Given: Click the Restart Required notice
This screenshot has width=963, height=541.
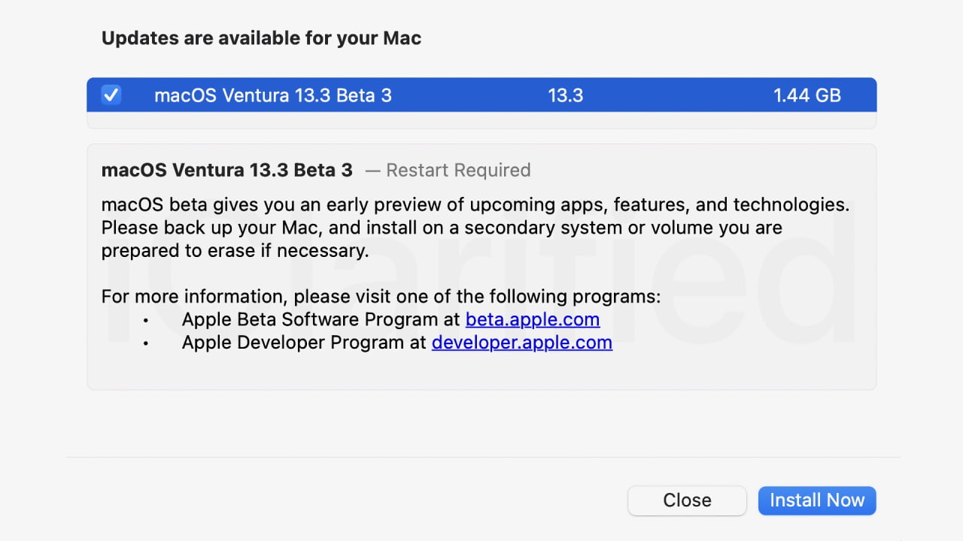Looking at the screenshot, I should pos(458,170).
